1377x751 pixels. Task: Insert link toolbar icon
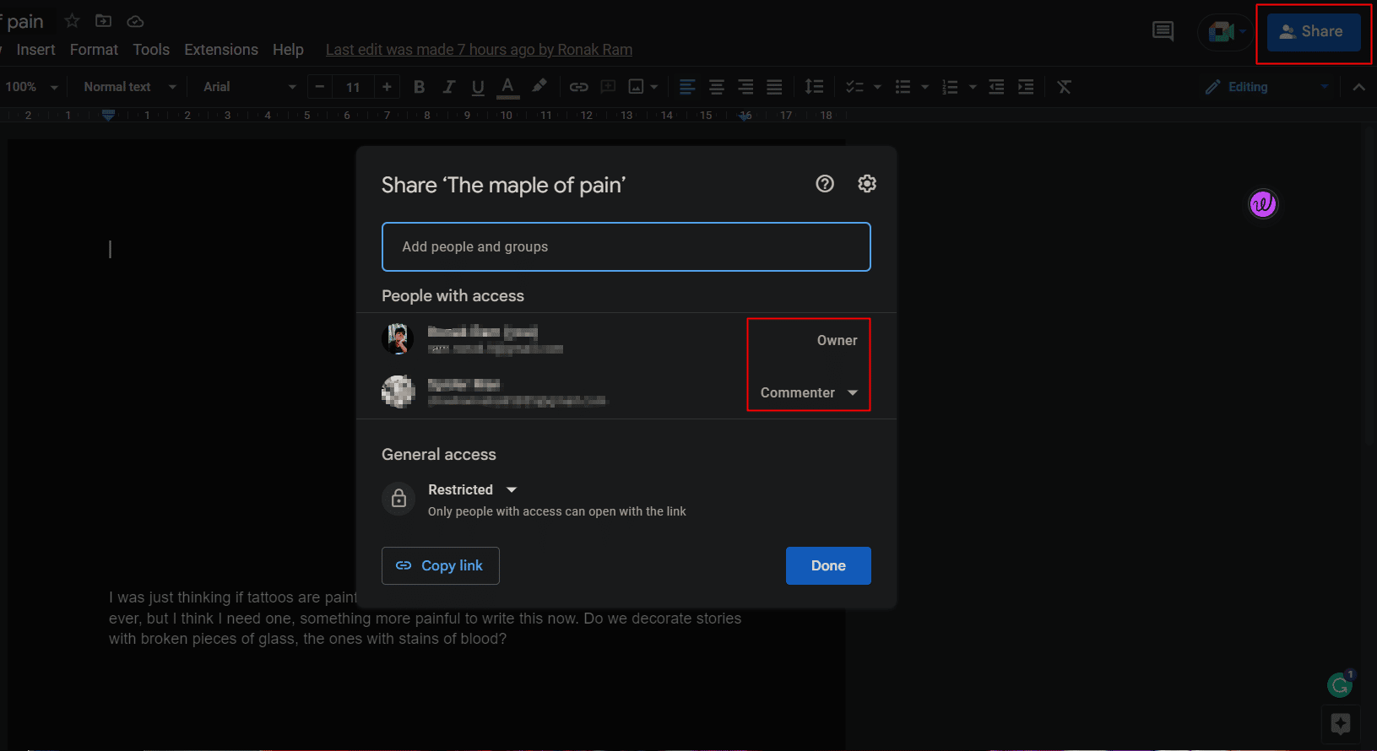point(578,87)
